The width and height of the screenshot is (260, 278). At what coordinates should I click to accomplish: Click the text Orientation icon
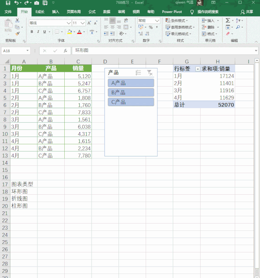(x=121, y=33)
